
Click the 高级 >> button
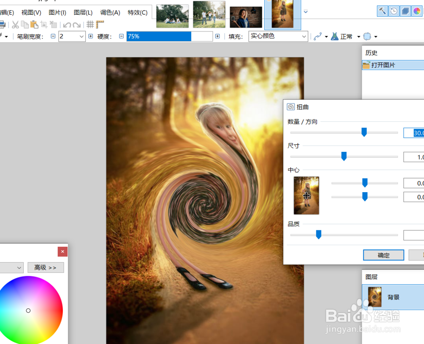point(46,268)
